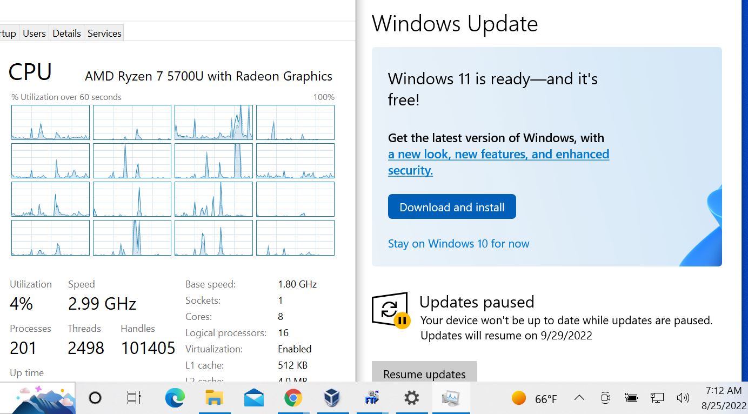Launch Microsoft Edge from taskbar
The width and height of the screenshot is (748, 414).
tap(175, 398)
